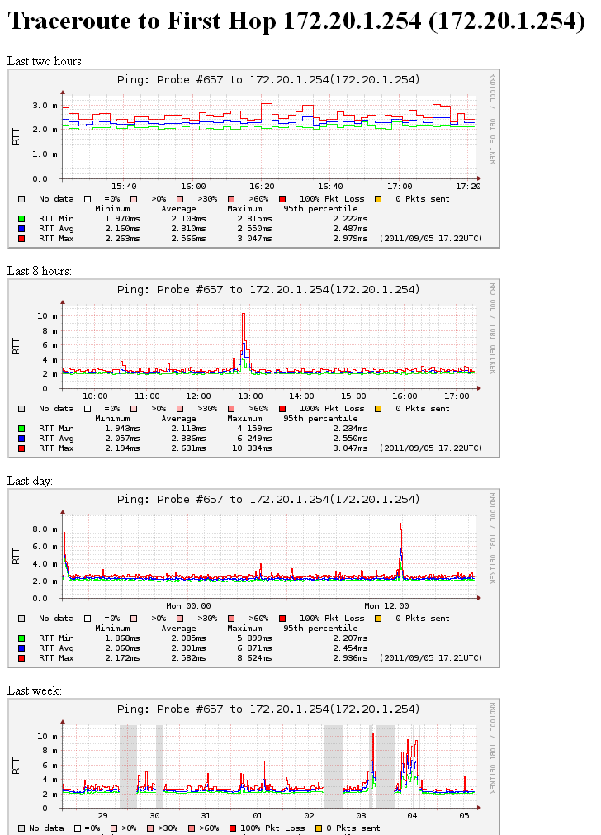Image resolution: width=601 pixels, height=835 pixels.
Task: Click the 'Last 8 hours:' section label
Action: pos(39,271)
